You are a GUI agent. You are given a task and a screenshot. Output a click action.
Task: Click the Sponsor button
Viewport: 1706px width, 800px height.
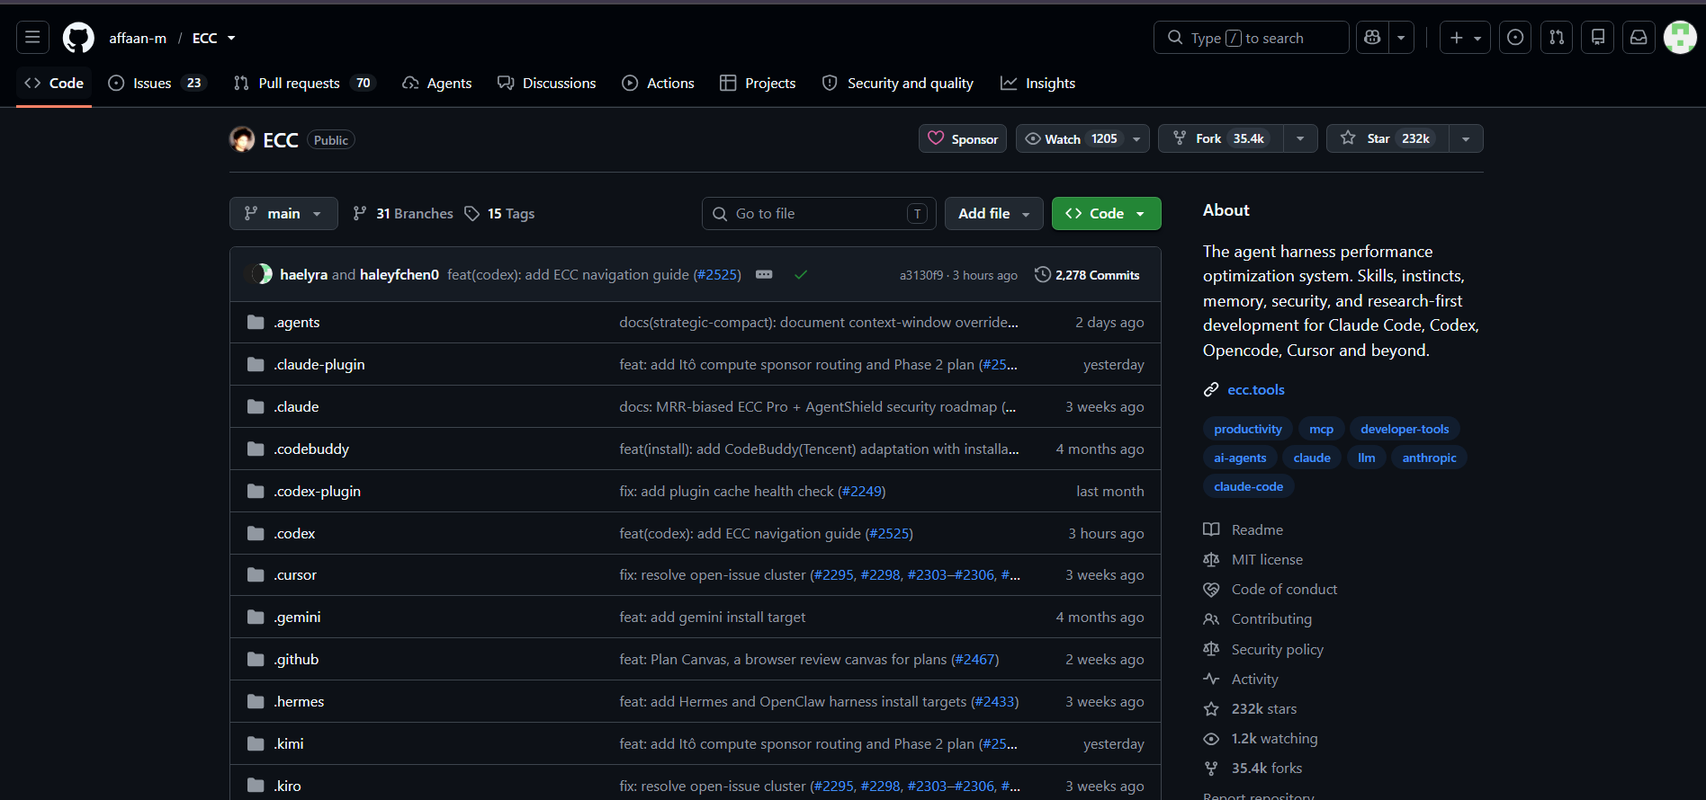click(963, 138)
